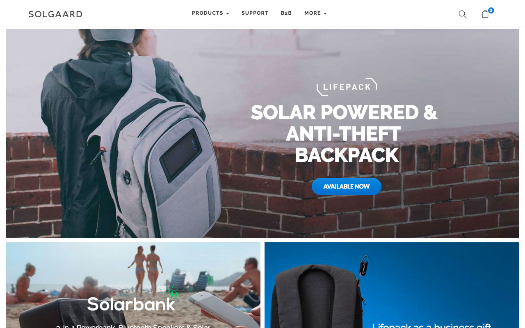Viewport: 525px width, 328px height.
Task: Click the green solar charging icon above Solarbank
Action: (172, 294)
